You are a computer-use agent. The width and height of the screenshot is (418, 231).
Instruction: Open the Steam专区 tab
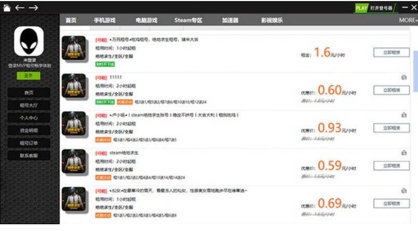pos(188,20)
